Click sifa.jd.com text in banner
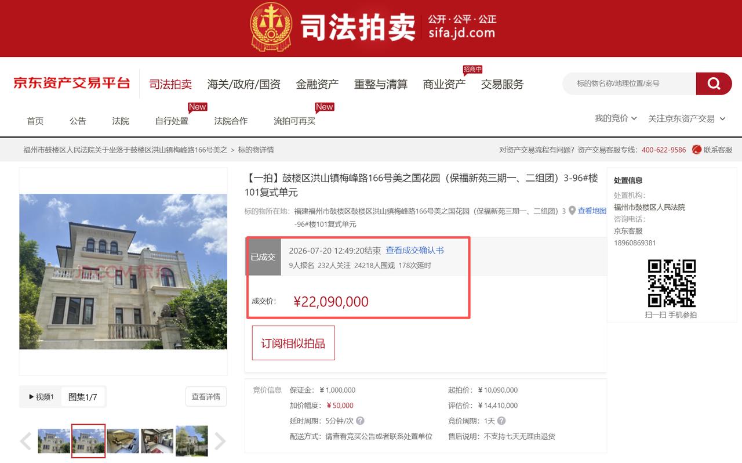 [x=462, y=33]
